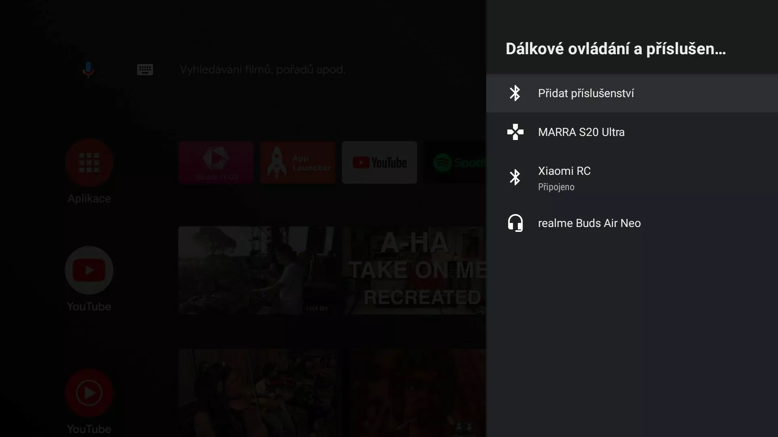Activate the Google Assistant microphone icon
778x437 pixels.
[88, 69]
